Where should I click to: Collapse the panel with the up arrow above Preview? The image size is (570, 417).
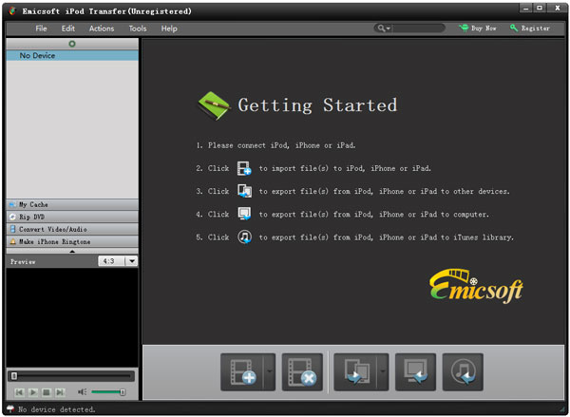[x=71, y=253]
